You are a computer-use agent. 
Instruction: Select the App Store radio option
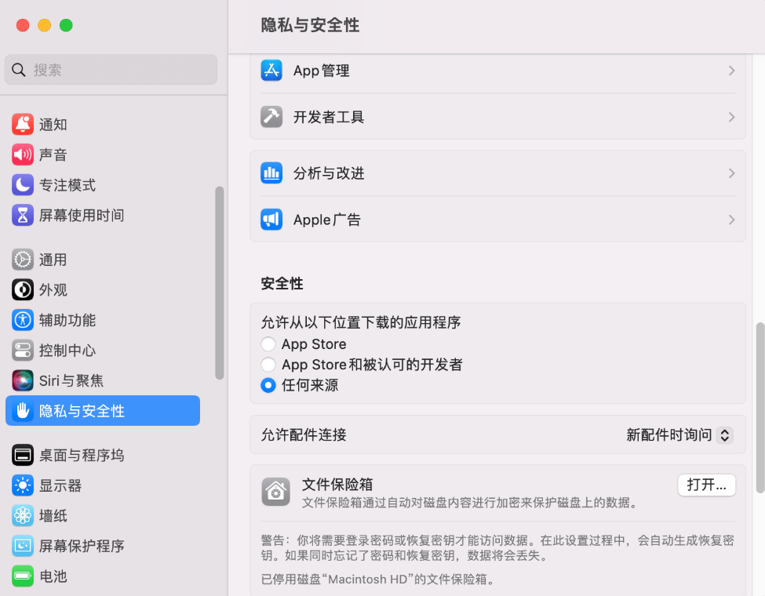pos(268,344)
